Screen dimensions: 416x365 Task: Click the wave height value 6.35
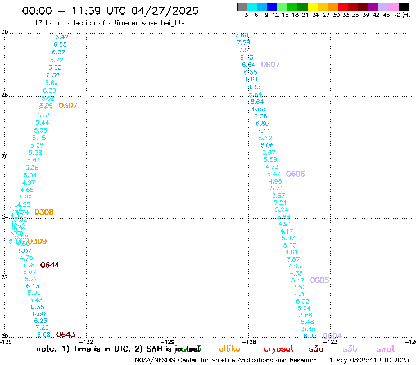tap(38, 307)
